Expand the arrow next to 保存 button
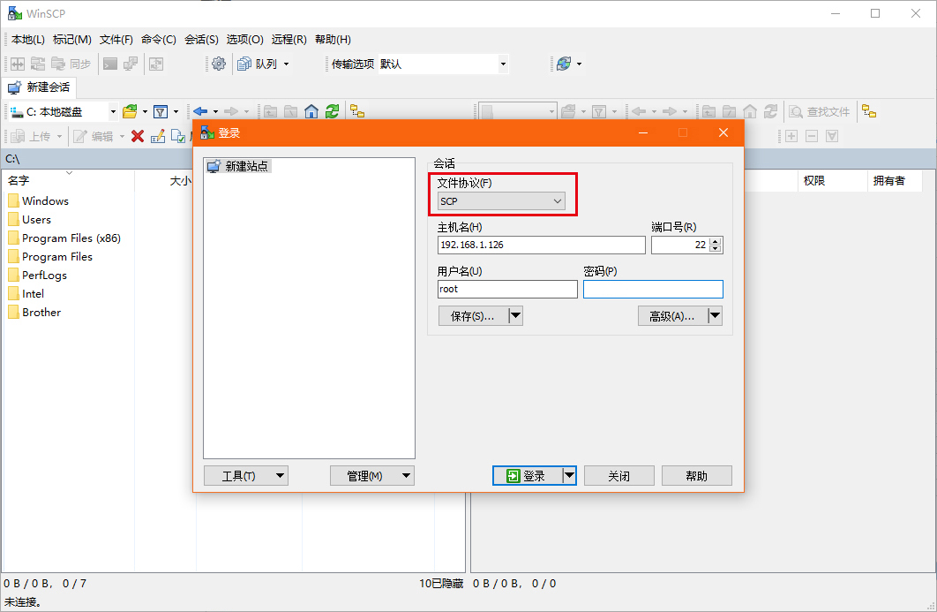The width and height of the screenshot is (937, 612). [x=515, y=315]
